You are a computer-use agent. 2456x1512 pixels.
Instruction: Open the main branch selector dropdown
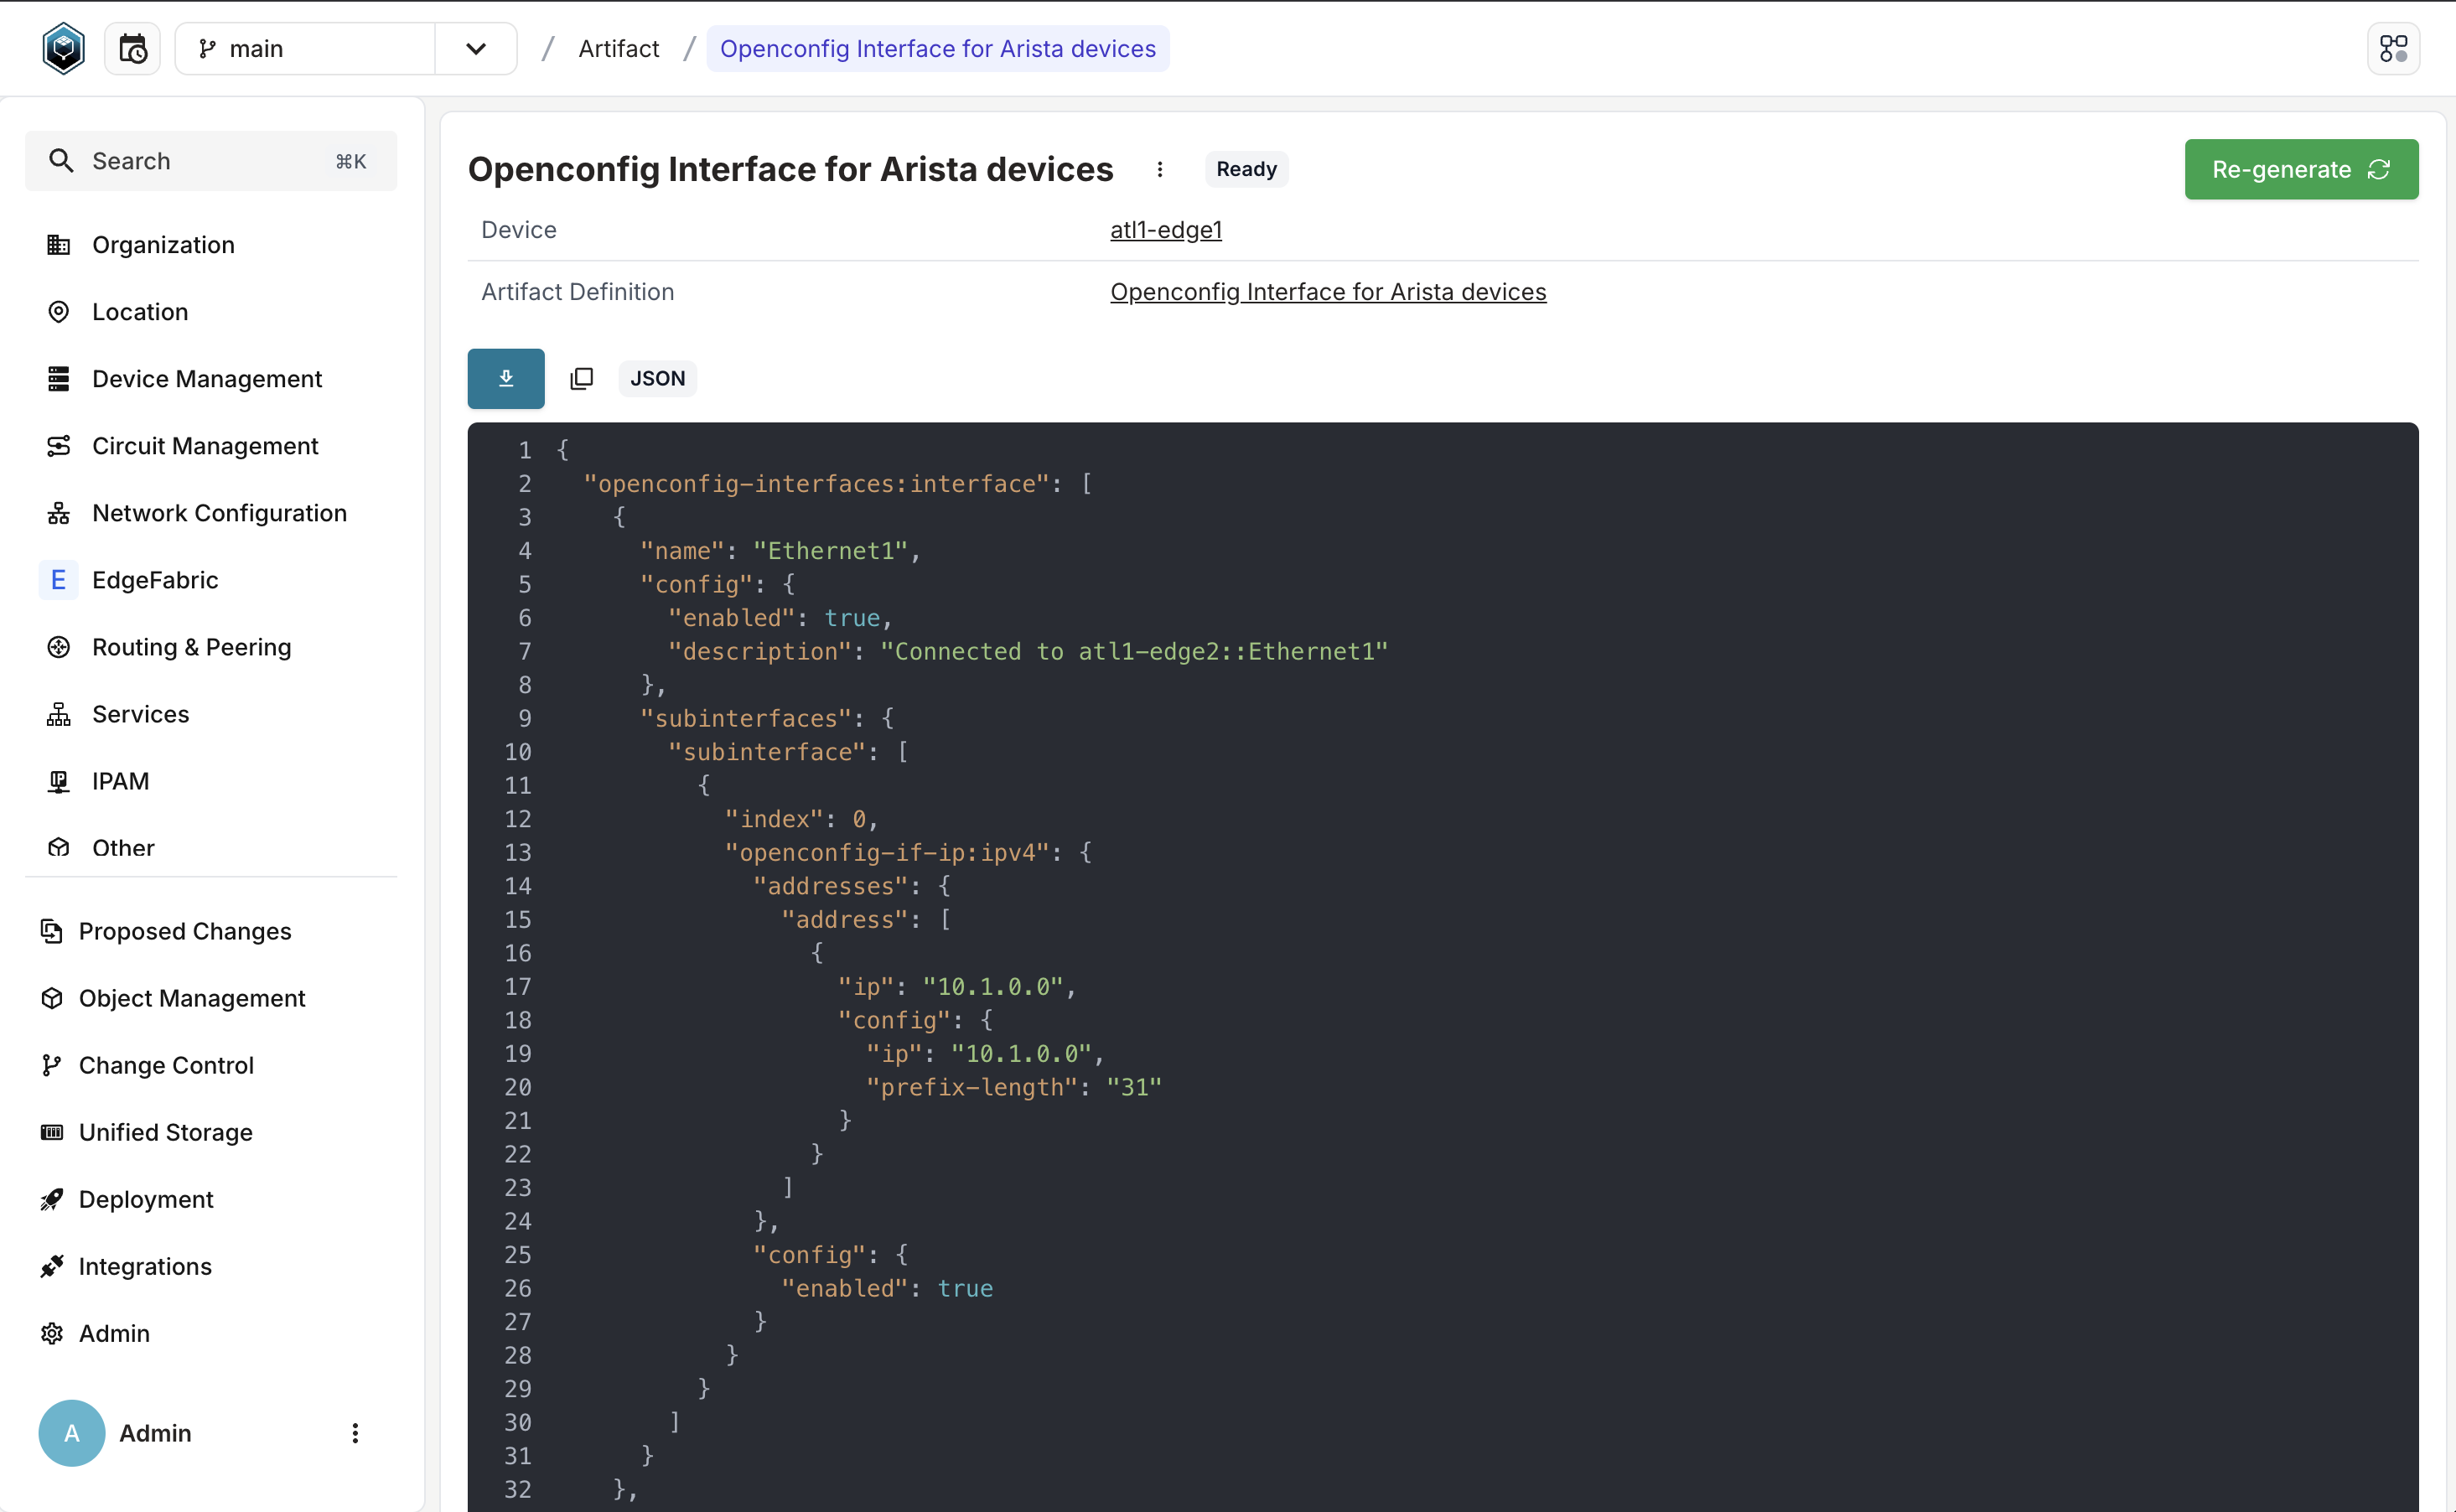point(476,48)
